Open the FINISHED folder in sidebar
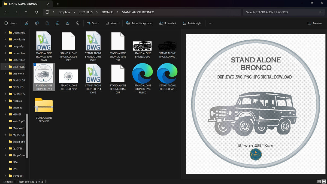The image size is (327, 184). click(16, 87)
